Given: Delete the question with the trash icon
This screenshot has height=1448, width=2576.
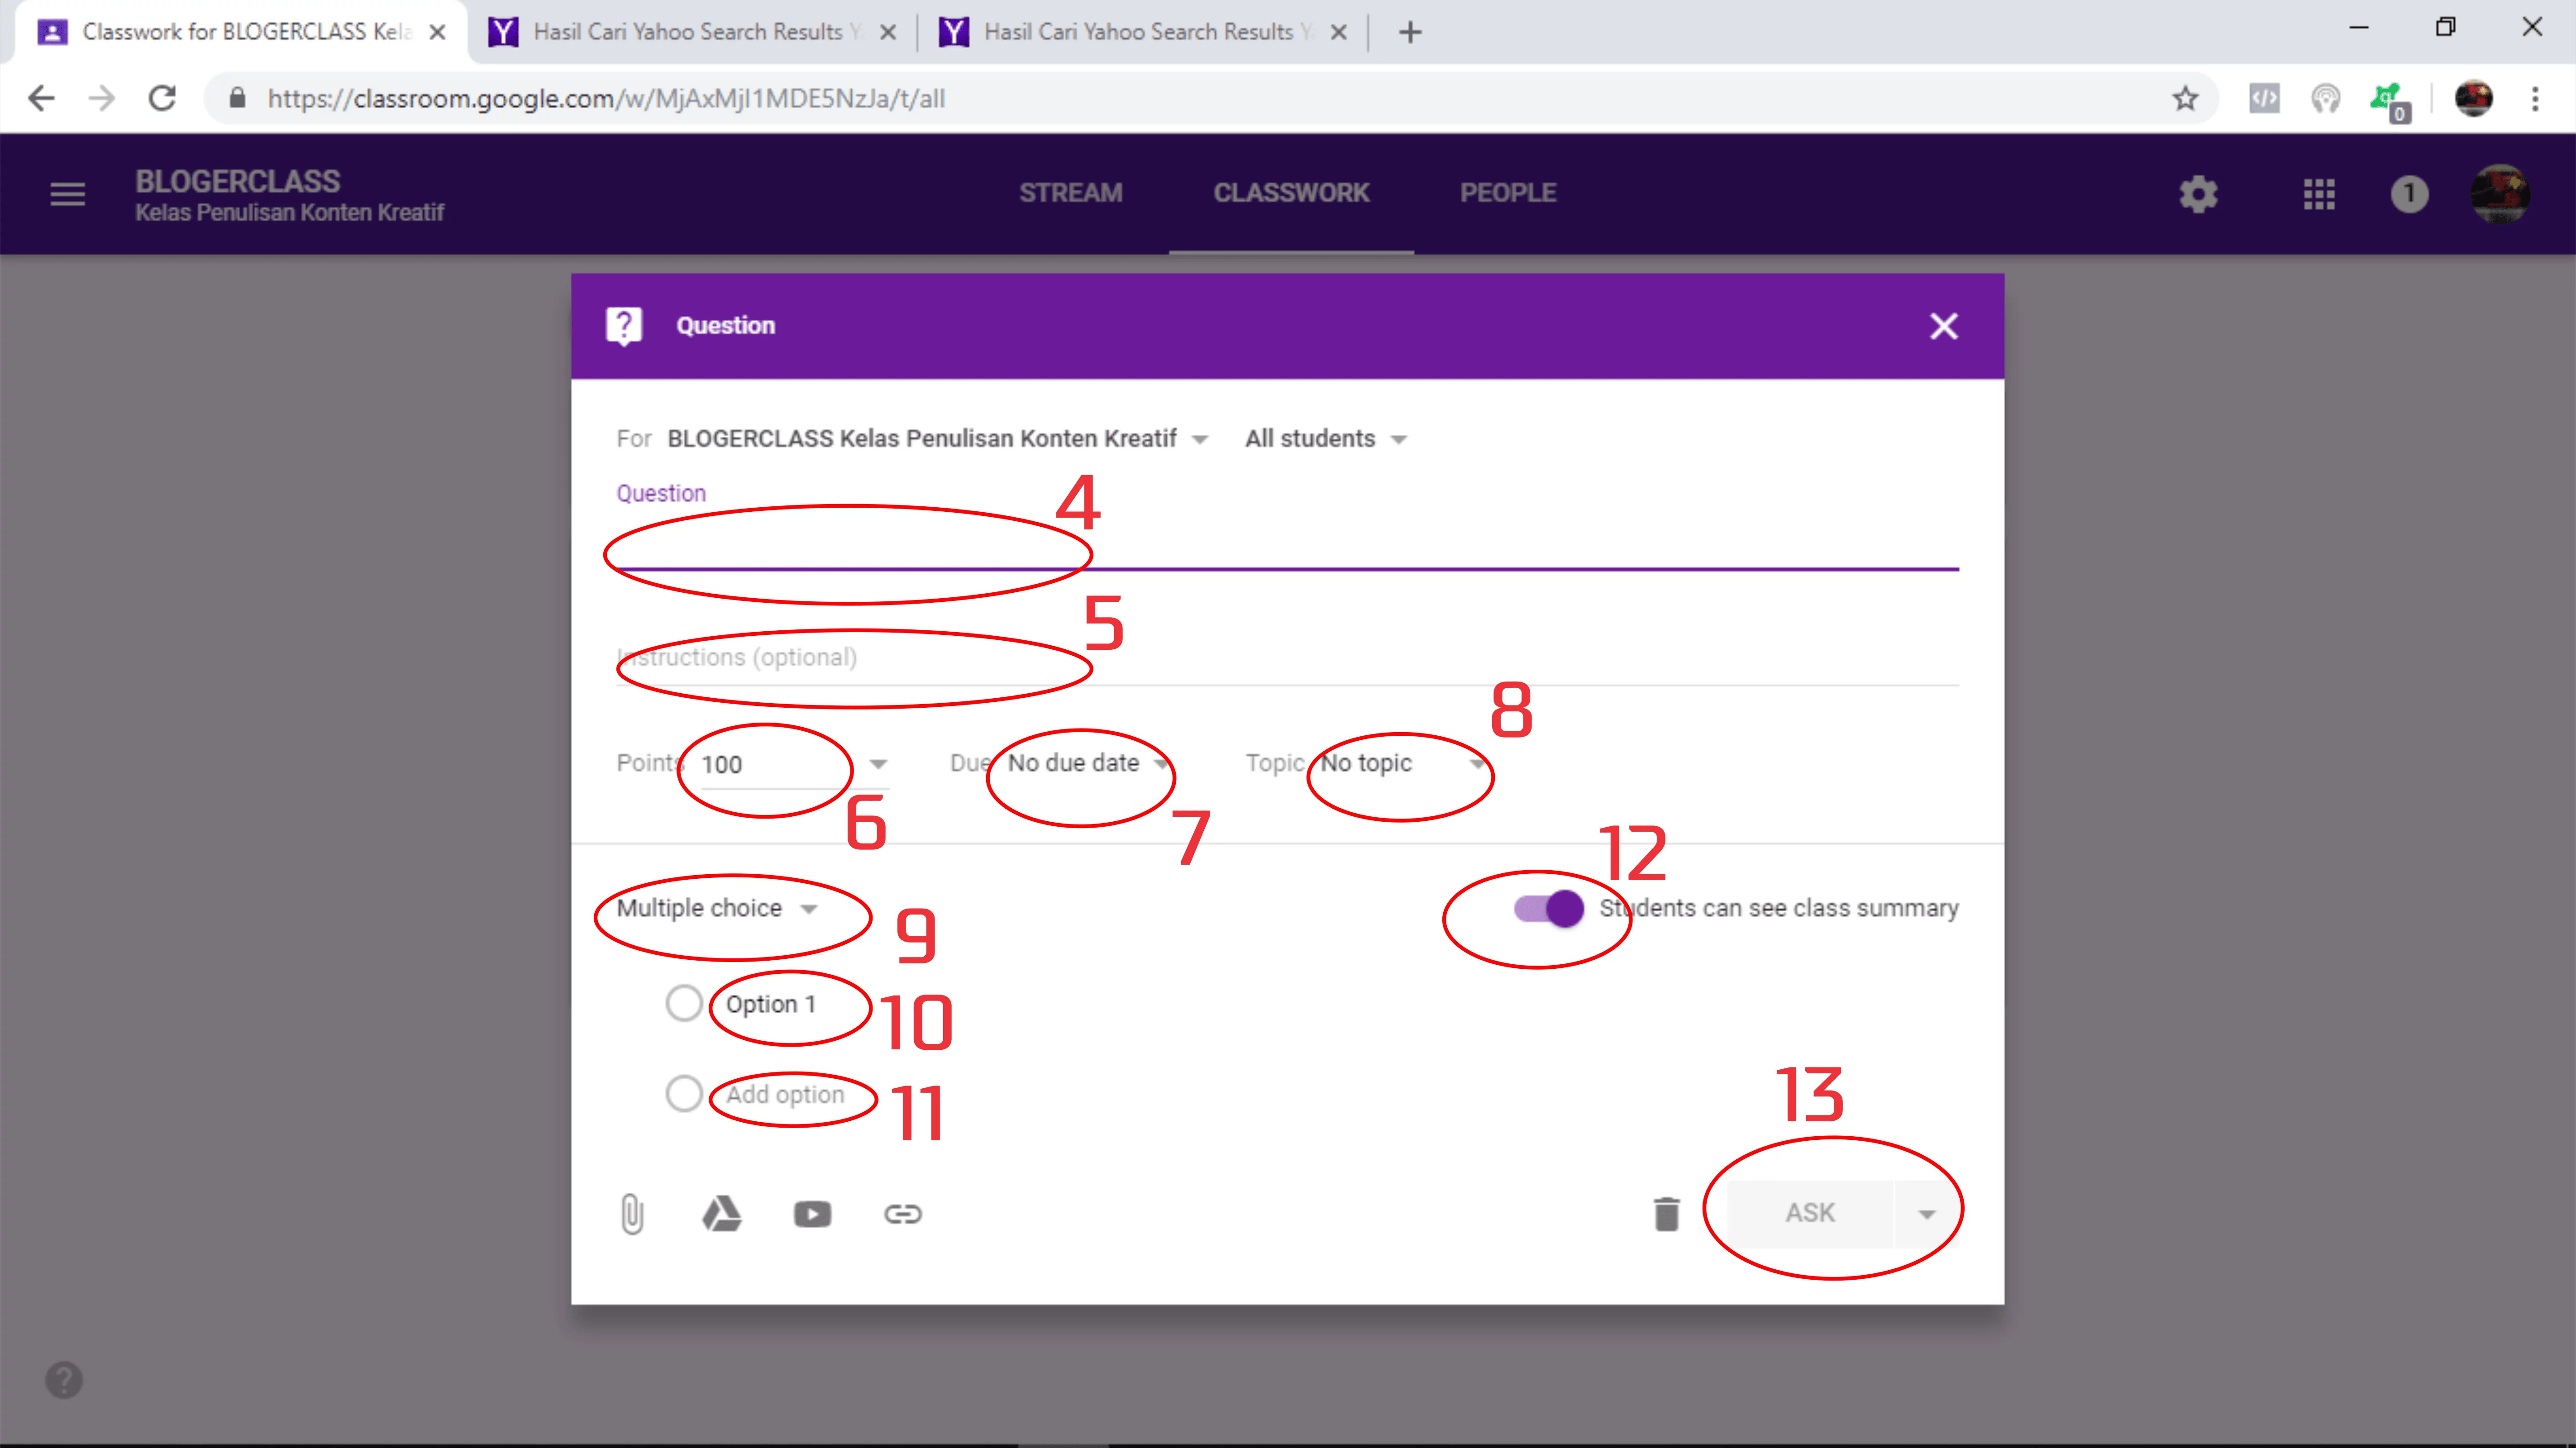Looking at the screenshot, I should pos(1666,1214).
